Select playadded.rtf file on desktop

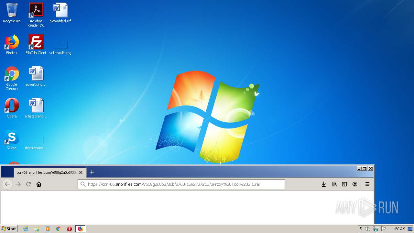pos(60,13)
